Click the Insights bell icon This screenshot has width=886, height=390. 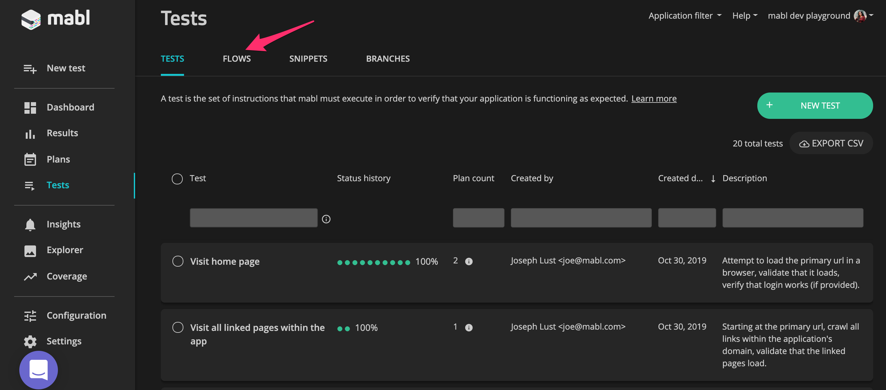30,225
